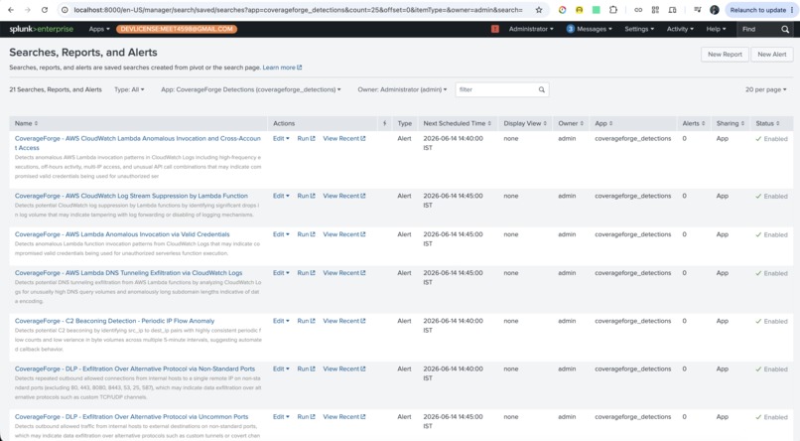This screenshot has height=441, width=800.
Task: Open the Administrator menu
Action: tap(531, 29)
